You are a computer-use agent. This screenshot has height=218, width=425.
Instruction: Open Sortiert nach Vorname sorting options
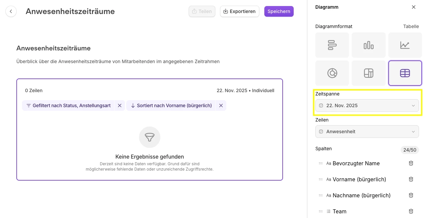tap(171, 105)
